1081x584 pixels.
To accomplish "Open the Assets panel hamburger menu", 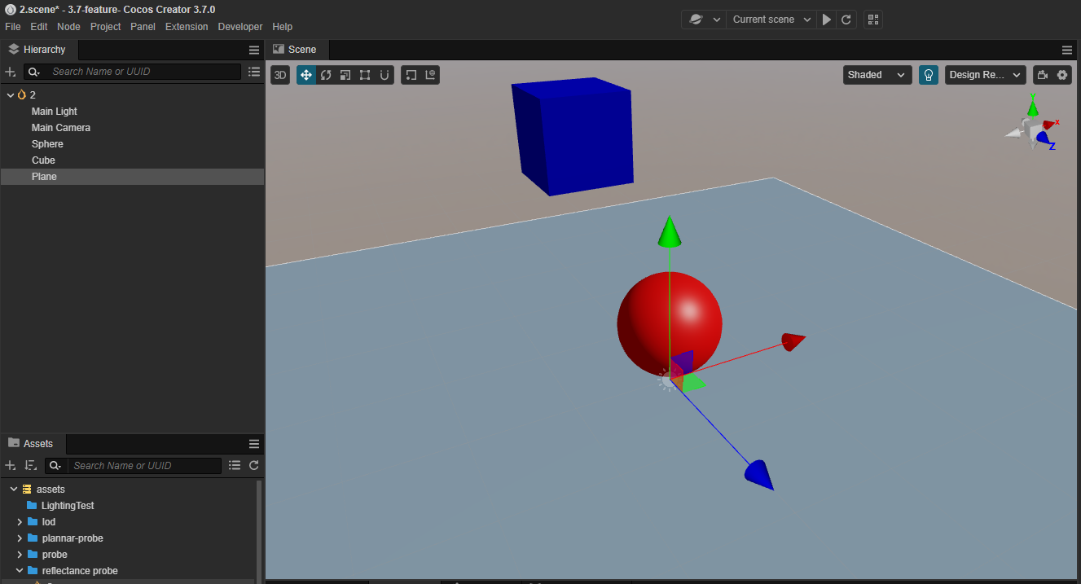I will coord(254,444).
